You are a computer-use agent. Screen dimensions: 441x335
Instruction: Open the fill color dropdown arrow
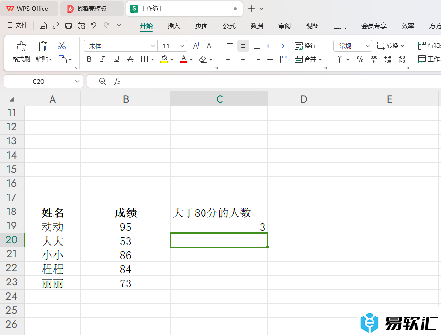click(x=172, y=60)
